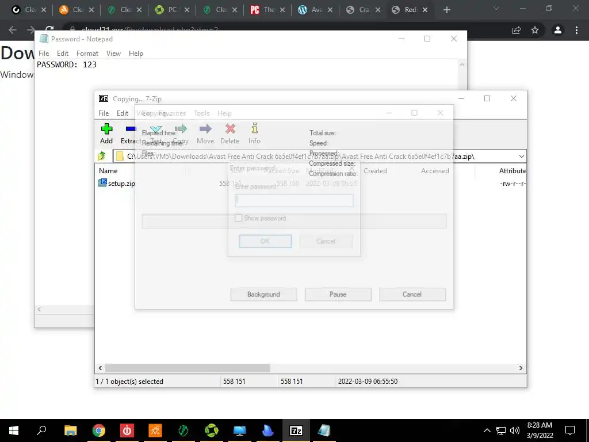Switch to the Cra Chrome tab

click(364, 10)
